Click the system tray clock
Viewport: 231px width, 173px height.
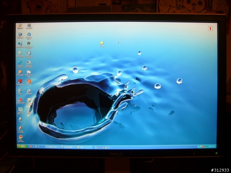212,147
